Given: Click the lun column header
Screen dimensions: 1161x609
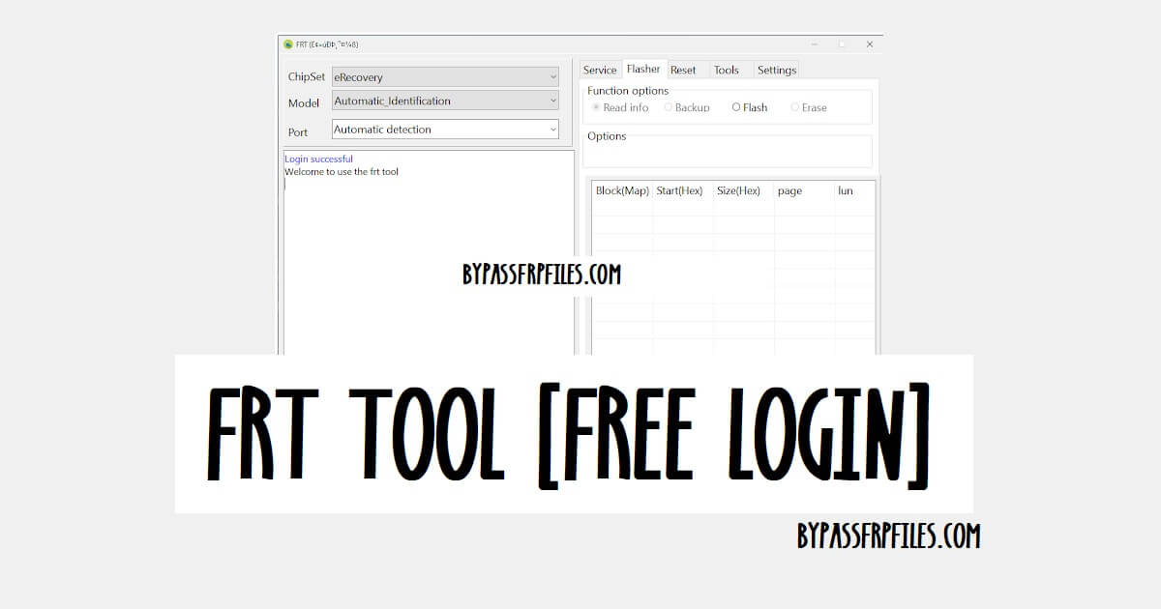Looking at the screenshot, I should click(x=846, y=190).
